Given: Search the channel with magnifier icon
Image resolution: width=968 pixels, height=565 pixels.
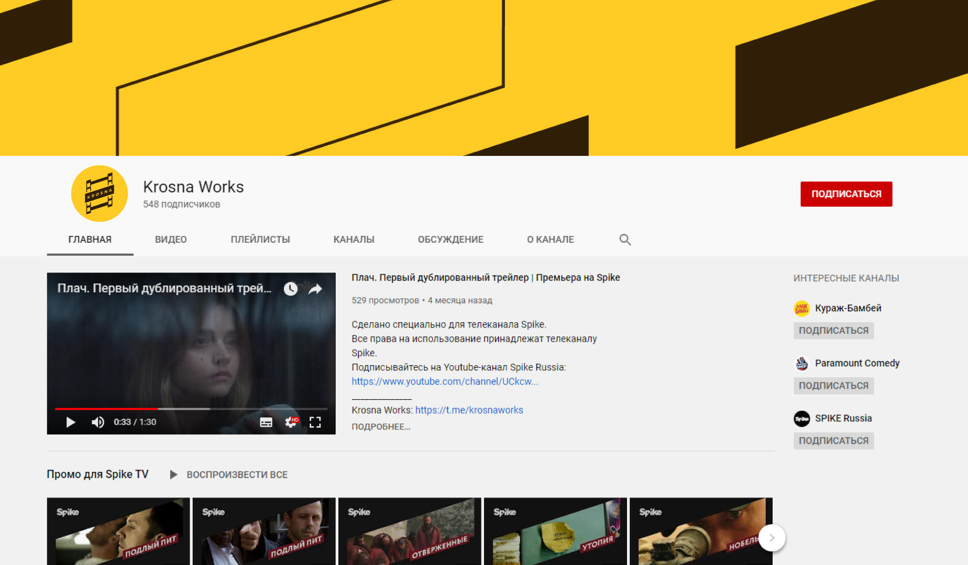Looking at the screenshot, I should tap(625, 240).
